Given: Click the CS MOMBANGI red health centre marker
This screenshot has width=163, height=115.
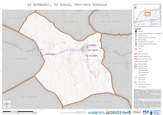Looking at the screenshot, I should (87, 47).
